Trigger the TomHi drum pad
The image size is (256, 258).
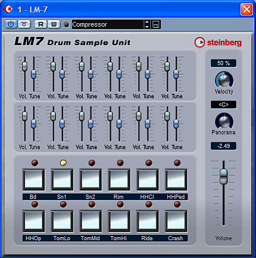(x=119, y=221)
